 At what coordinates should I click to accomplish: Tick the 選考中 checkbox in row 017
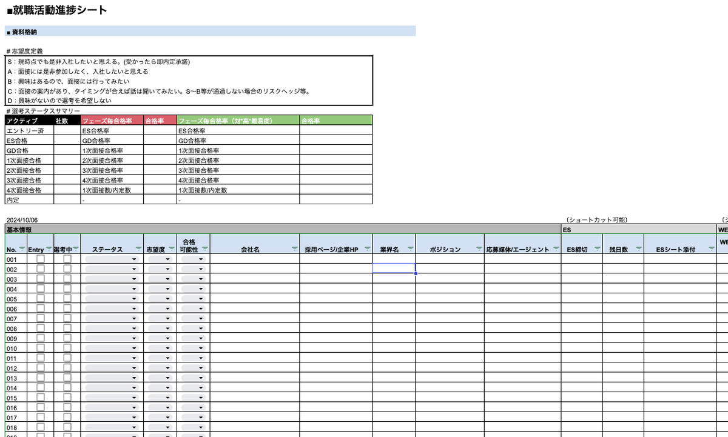pos(67,417)
